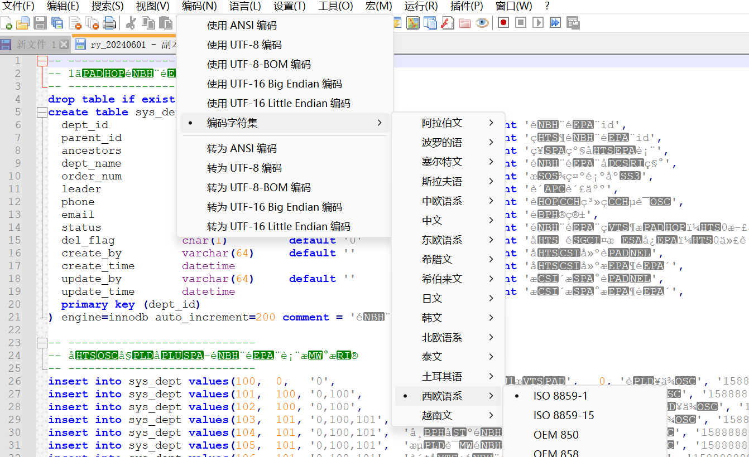Viewport: 749px width, 457px height.
Task: Open the 泰文 charset submenu
Action: 448,357
